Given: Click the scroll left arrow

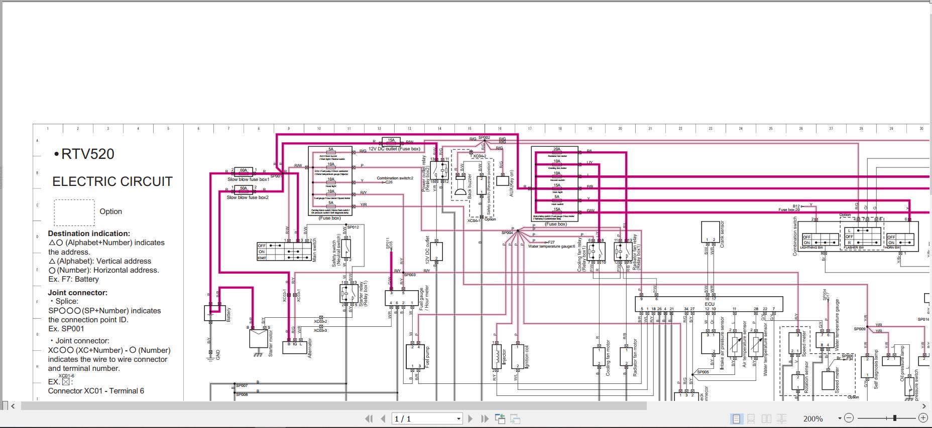Looking at the screenshot, I should [x=13, y=406].
